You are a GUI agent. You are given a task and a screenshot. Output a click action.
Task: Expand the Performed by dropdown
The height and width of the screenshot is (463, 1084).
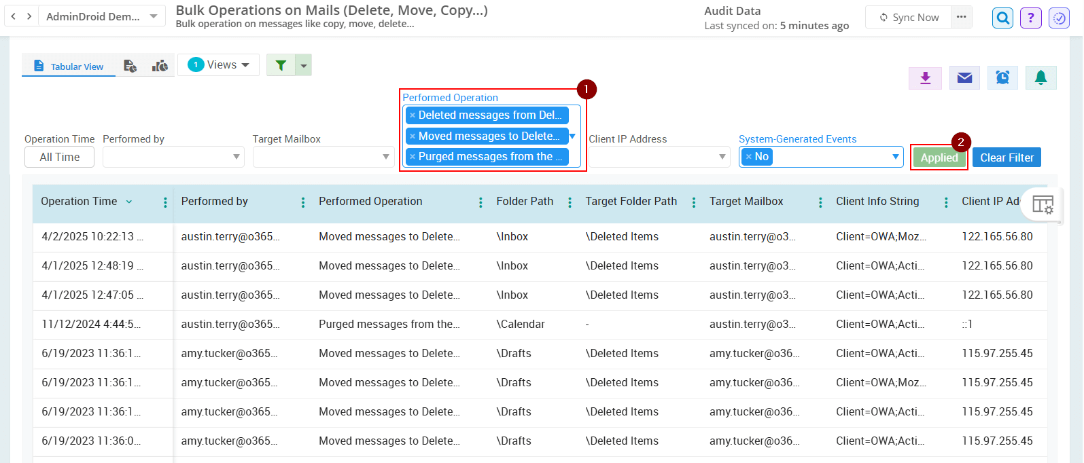pos(173,157)
